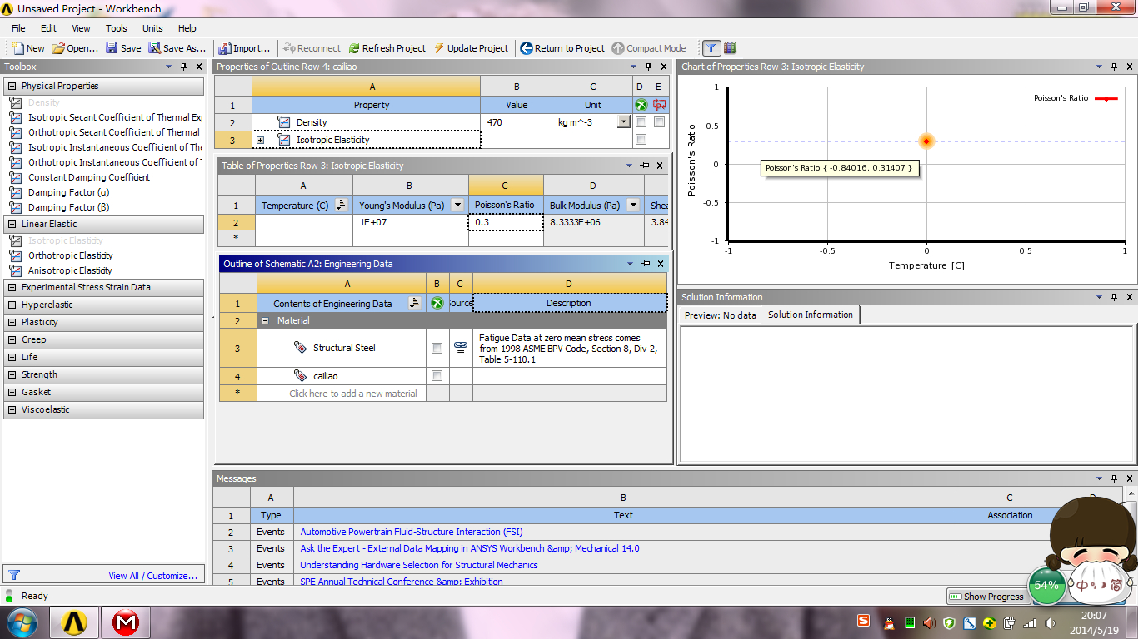Image resolution: width=1138 pixels, height=639 pixels.
Task: Select Anisotropic Elasticity in the Toolbox
Action: pyautogui.click(x=70, y=270)
